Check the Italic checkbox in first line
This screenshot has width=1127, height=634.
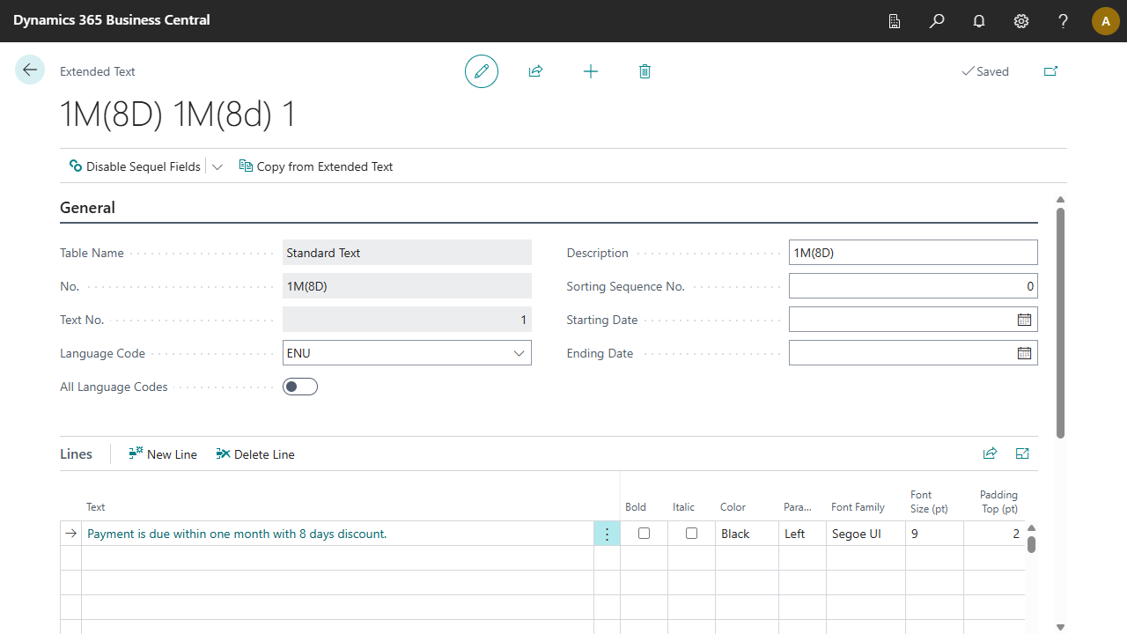[692, 534]
